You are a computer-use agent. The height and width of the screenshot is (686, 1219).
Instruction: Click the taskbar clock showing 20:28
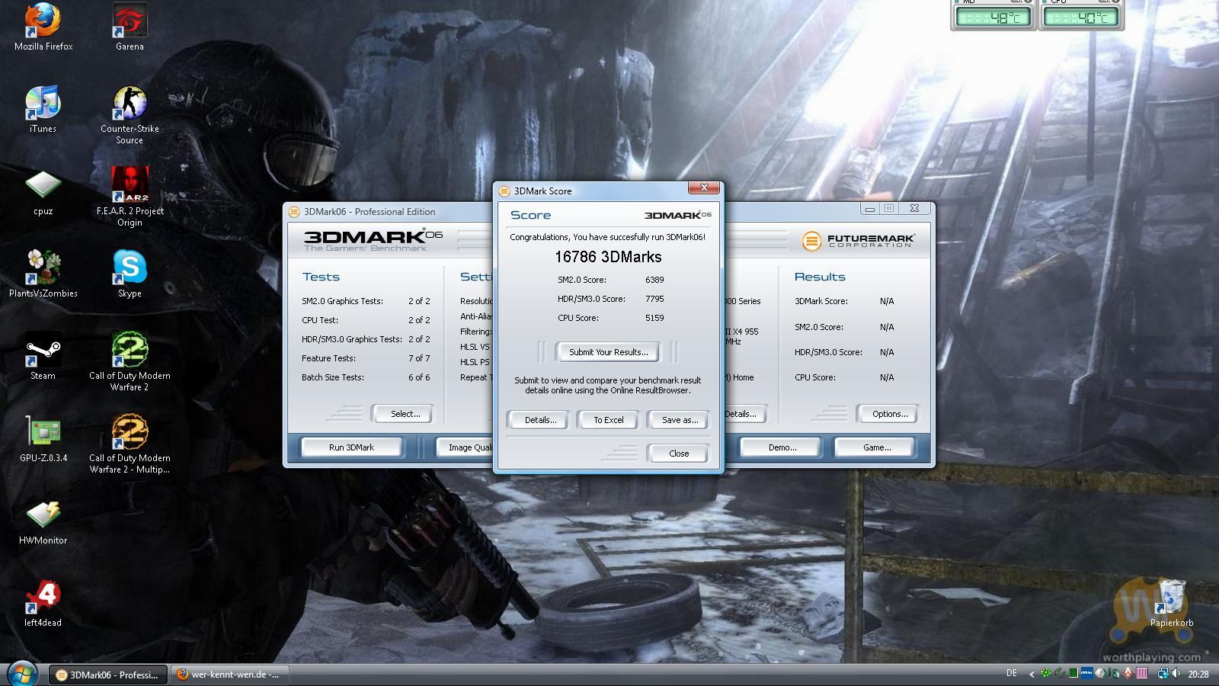[x=1198, y=674]
